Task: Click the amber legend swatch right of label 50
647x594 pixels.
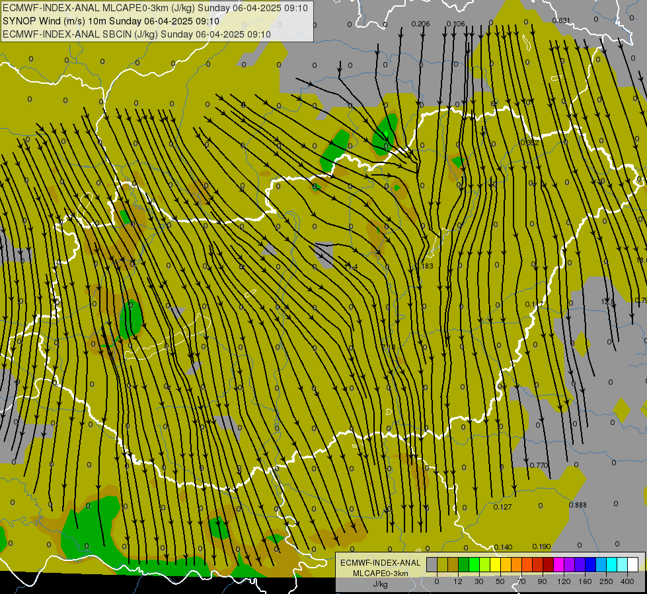Action: [506, 565]
